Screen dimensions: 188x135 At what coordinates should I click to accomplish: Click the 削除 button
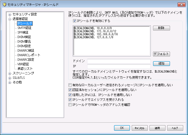161,28
